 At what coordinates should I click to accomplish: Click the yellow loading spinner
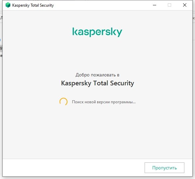pyautogui.click(x=63, y=102)
